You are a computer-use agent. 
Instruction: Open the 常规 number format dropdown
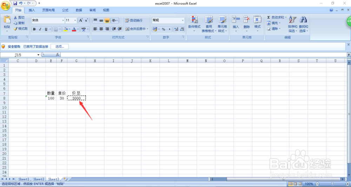coord(183,20)
